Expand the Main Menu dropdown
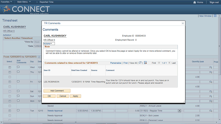 pos(24,2)
